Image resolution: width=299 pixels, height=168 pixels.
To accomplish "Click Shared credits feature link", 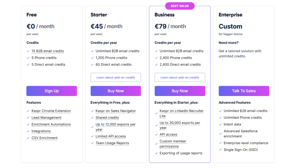I will (107, 118).
